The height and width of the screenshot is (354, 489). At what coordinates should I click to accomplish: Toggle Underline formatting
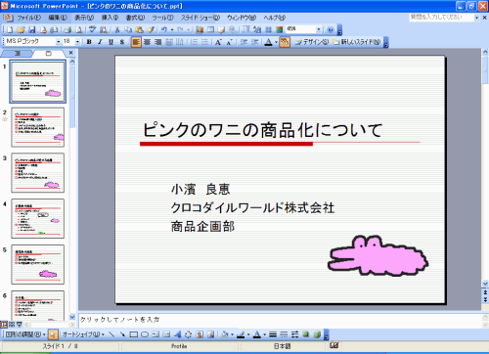111,42
